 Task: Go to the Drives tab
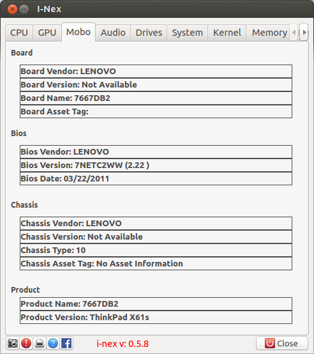(149, 33)
